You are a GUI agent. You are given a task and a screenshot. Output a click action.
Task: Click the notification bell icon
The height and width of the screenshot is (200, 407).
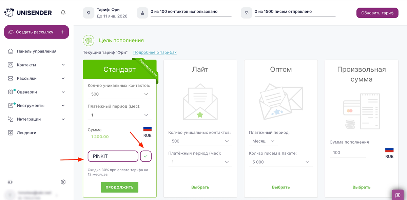coord(63,12)
